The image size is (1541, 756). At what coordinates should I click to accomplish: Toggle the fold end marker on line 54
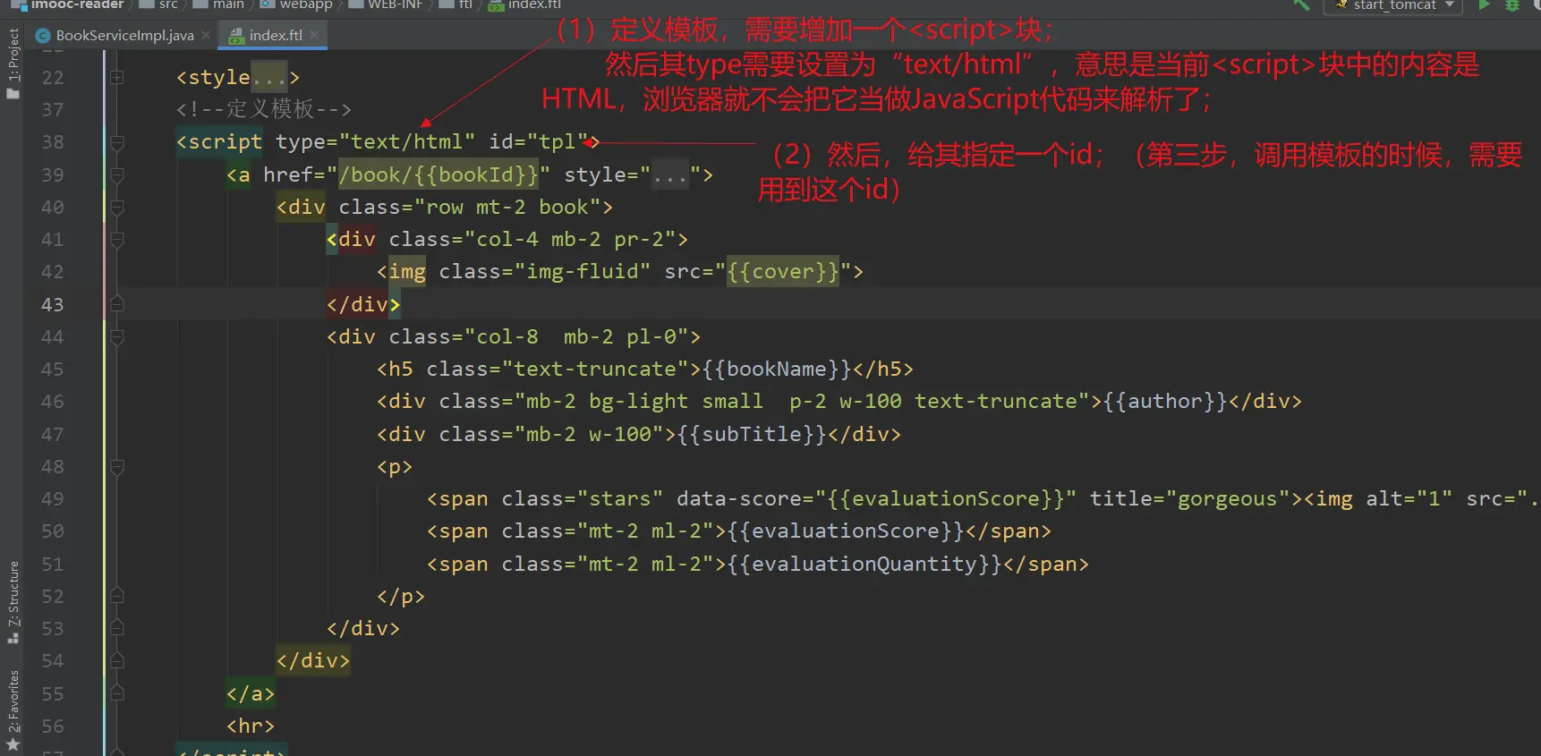tap(116, 661)
